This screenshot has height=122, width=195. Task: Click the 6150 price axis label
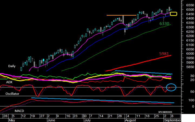190,40
